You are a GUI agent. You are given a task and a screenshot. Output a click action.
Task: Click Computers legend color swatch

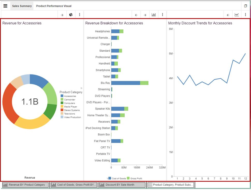62,103
